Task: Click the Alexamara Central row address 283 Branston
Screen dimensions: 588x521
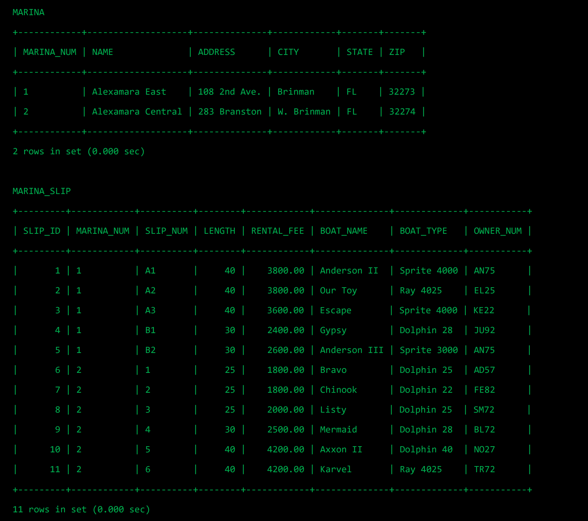Action: (230, 111)
